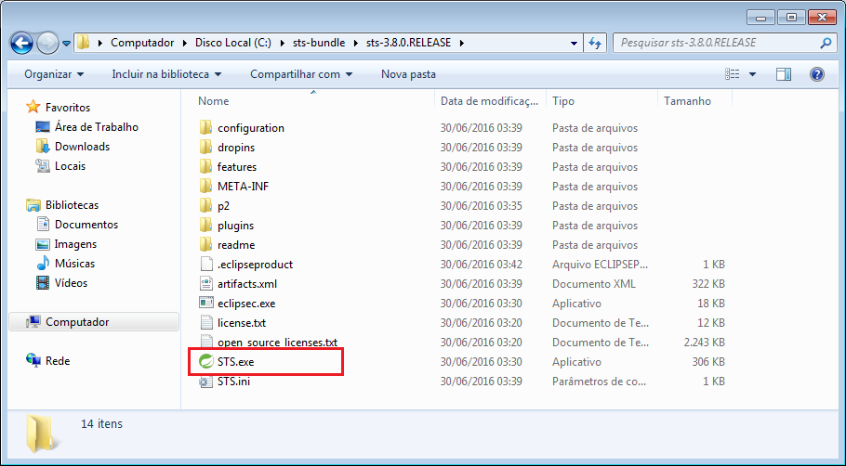This screenshot has width=846, height=466.
Task: Click the plugins folder icon
Action: coord(205,226)
